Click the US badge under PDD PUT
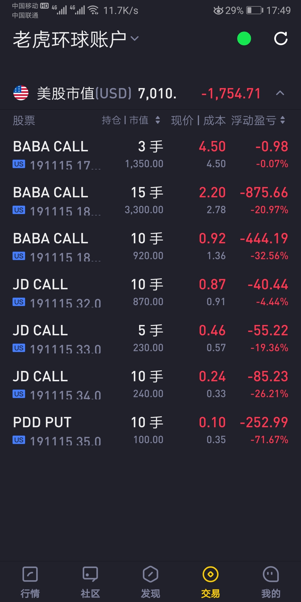The height and width of the screenshot is (602, 301). coord(19,440)
